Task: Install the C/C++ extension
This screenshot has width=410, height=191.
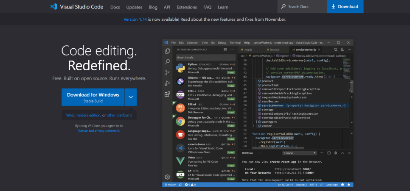Action: click(x=231, y=99)
